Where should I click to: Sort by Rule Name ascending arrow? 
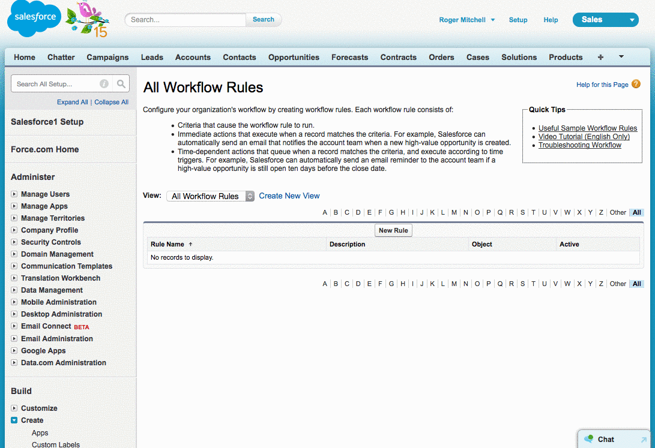click(190, 244)
